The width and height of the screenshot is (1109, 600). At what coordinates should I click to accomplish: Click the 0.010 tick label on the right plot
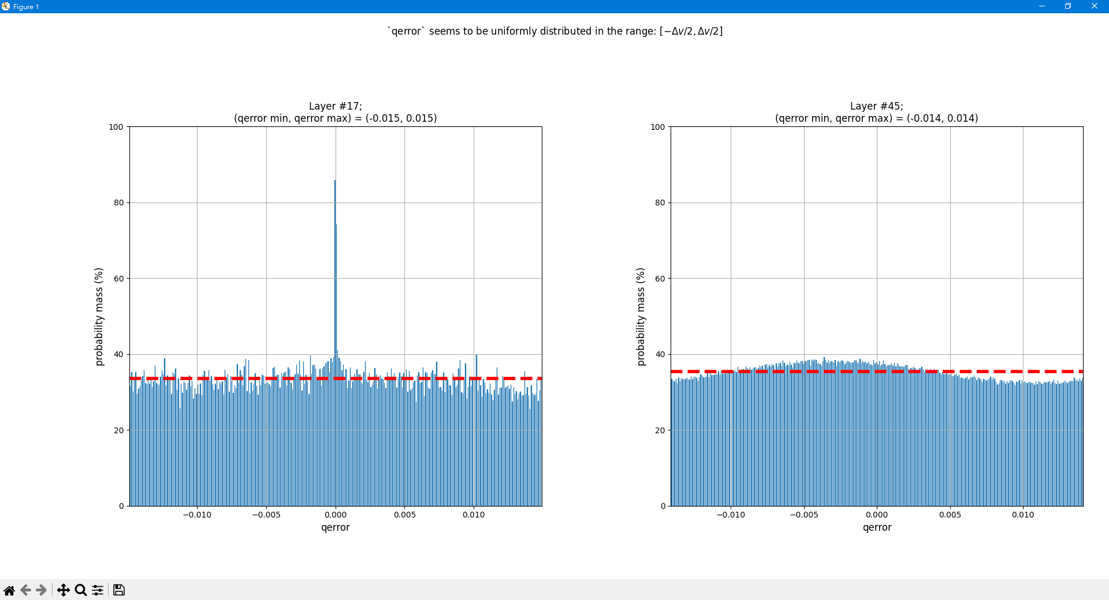coord(1023,515)
